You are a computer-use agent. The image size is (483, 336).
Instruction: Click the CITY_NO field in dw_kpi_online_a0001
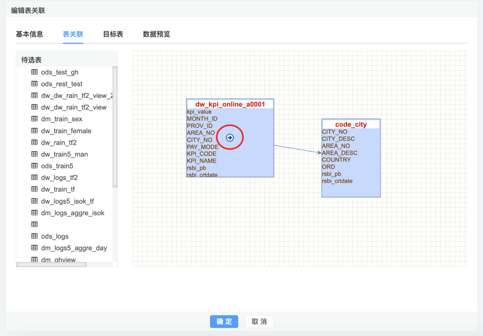[x=199, y=140]
